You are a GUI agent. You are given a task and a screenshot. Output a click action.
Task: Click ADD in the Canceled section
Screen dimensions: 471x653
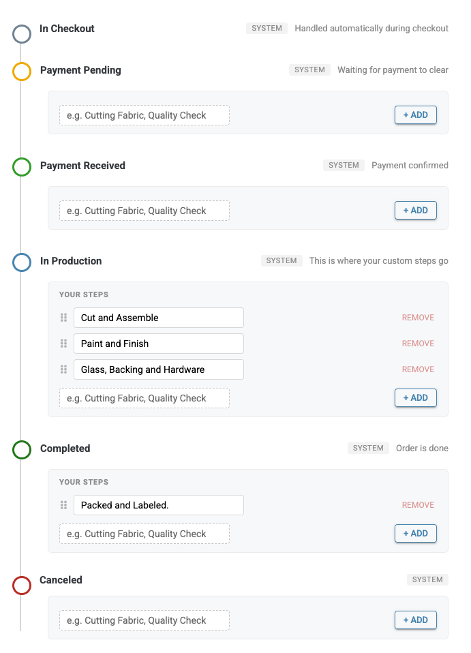pyautogui.click(x=415, y=620)
